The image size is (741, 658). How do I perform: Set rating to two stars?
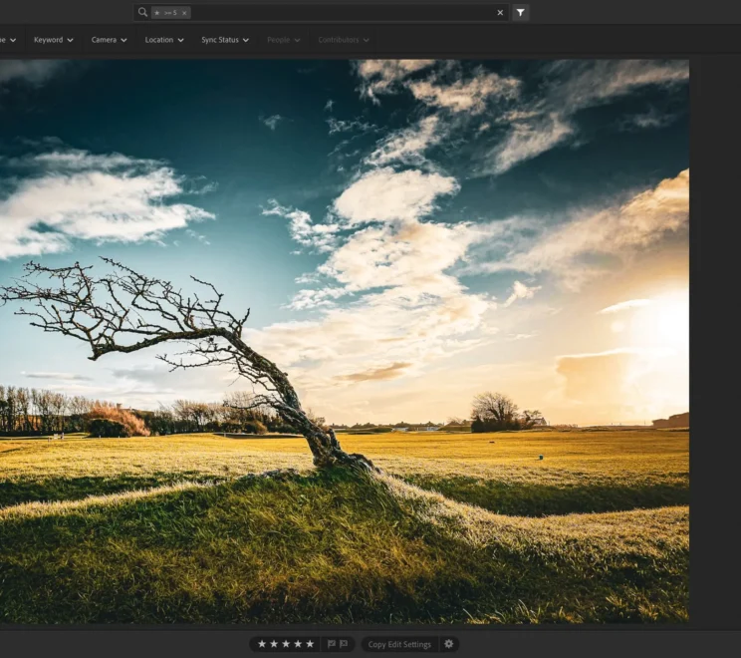tap(274, 644)
